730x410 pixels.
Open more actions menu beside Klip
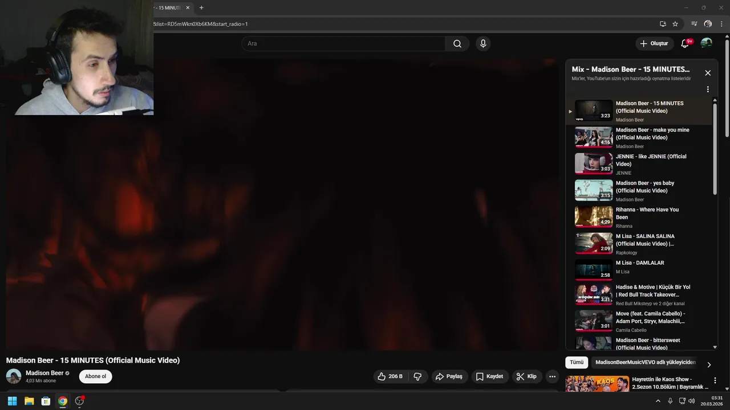point(552,376)
